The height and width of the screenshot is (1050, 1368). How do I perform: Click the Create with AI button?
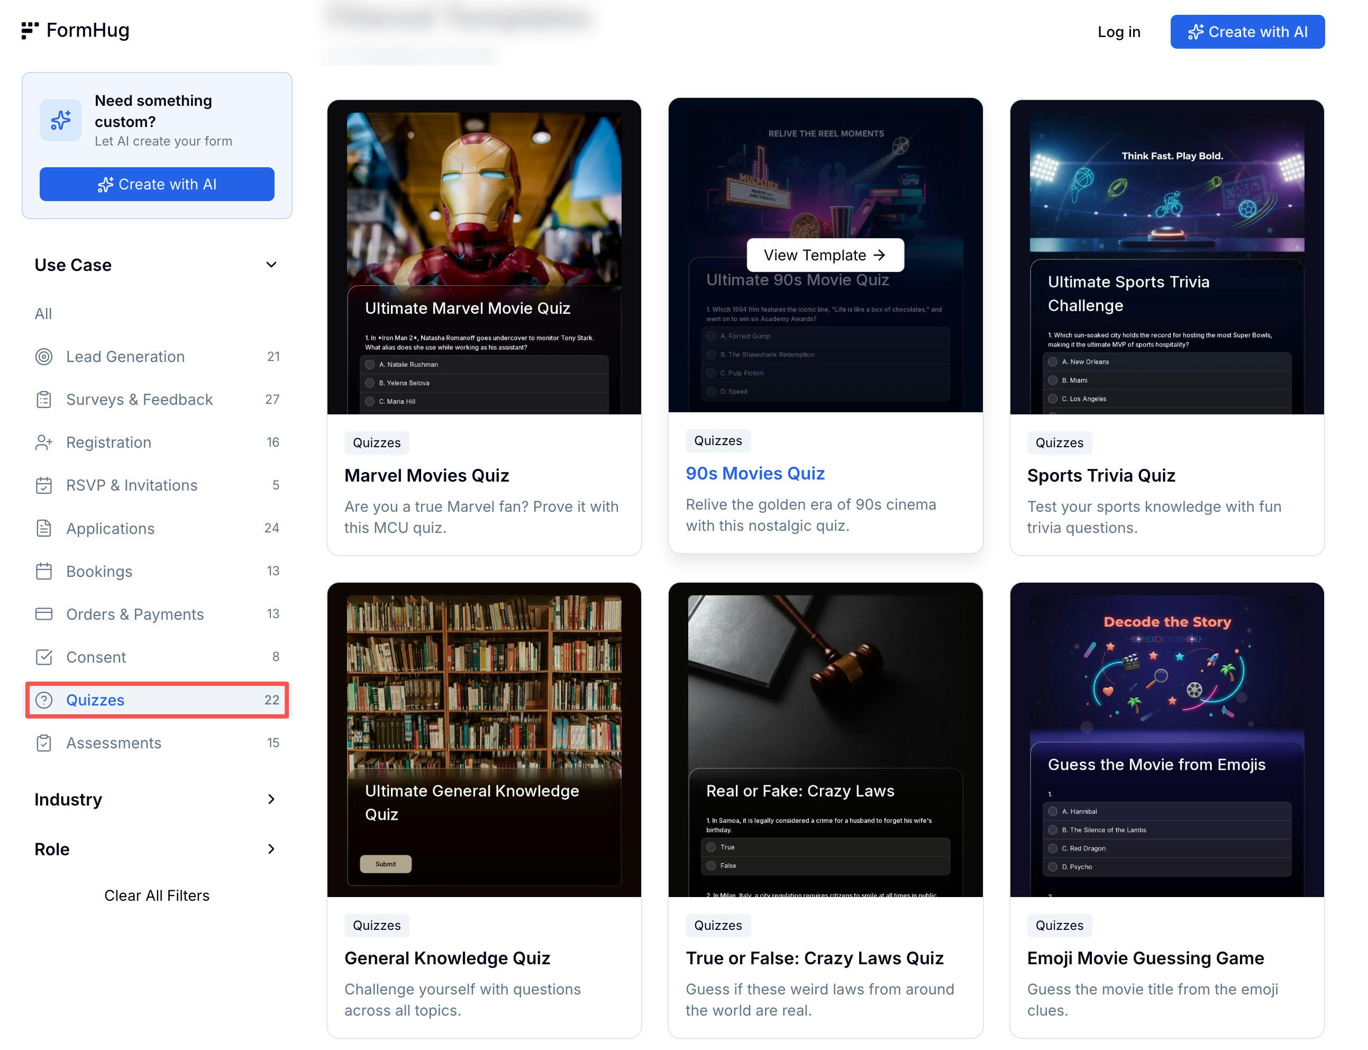pyautogui.click(x=1247, y=31)
